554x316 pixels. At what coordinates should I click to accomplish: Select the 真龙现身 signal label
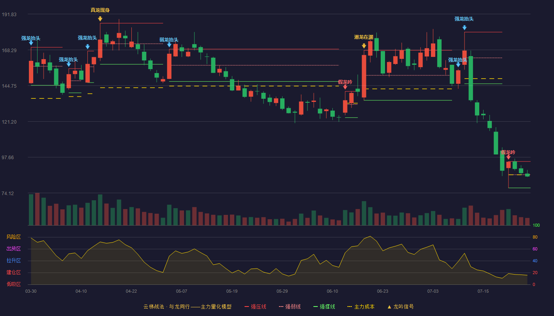click(100, 10)
